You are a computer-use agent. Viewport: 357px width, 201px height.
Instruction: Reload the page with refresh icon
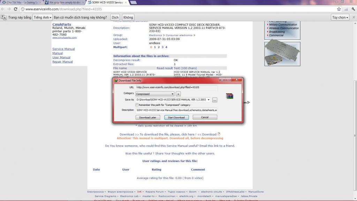coord(15,9)
